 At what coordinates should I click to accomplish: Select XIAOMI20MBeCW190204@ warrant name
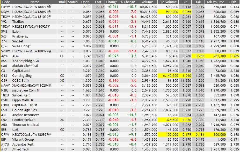(32, 85)
